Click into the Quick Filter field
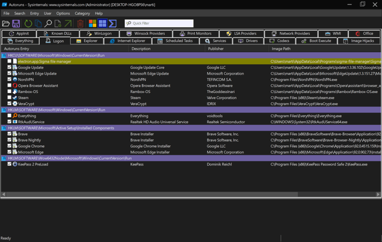382x242 pixels. pyautogui.click(x=159, y=24)
